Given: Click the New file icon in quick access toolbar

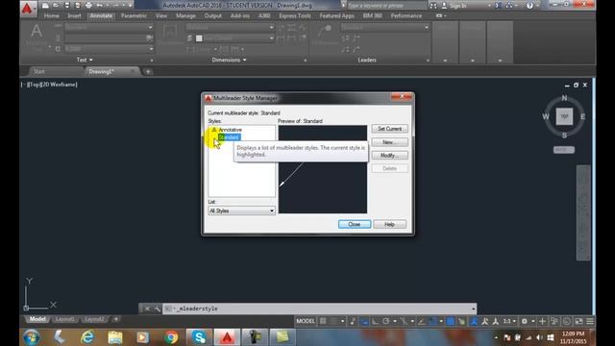Looking at the screenshot, I should [x=45, y=6].
